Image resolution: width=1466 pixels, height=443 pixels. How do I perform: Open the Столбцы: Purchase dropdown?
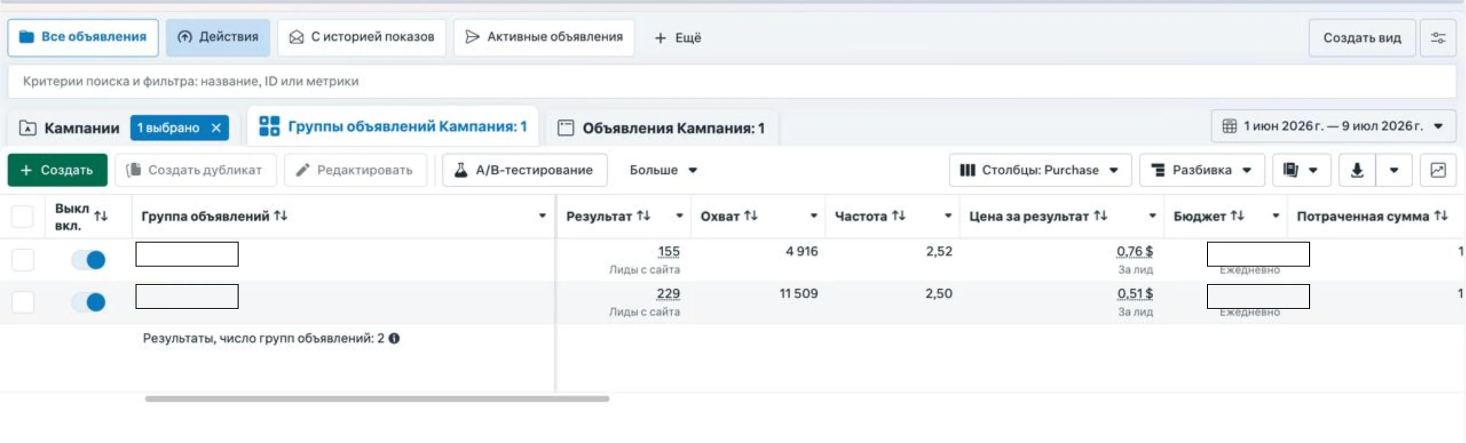point(1040,170)
